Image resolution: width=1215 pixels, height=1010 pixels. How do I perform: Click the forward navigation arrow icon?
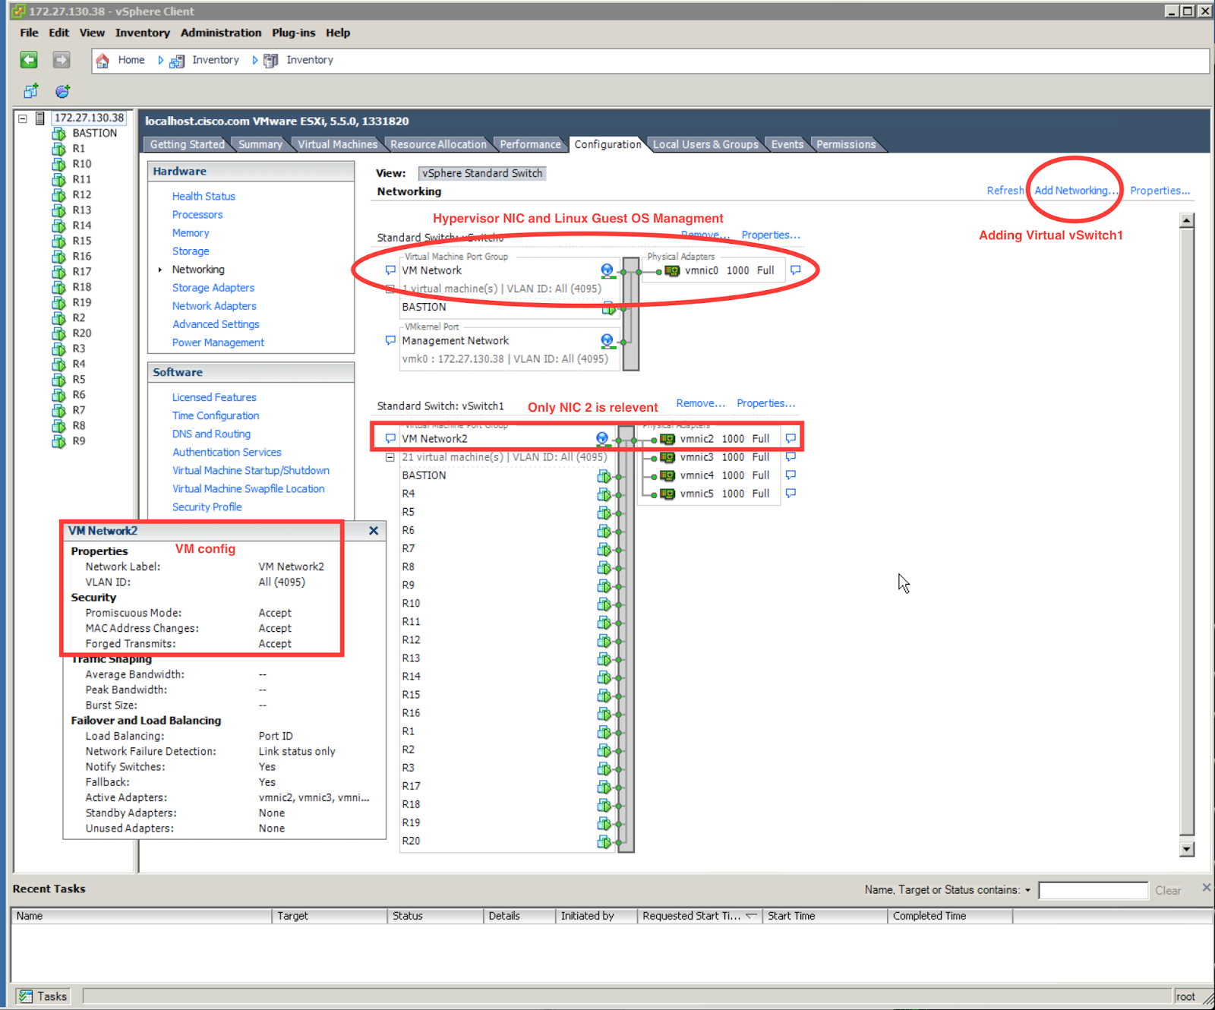[61, 60]
